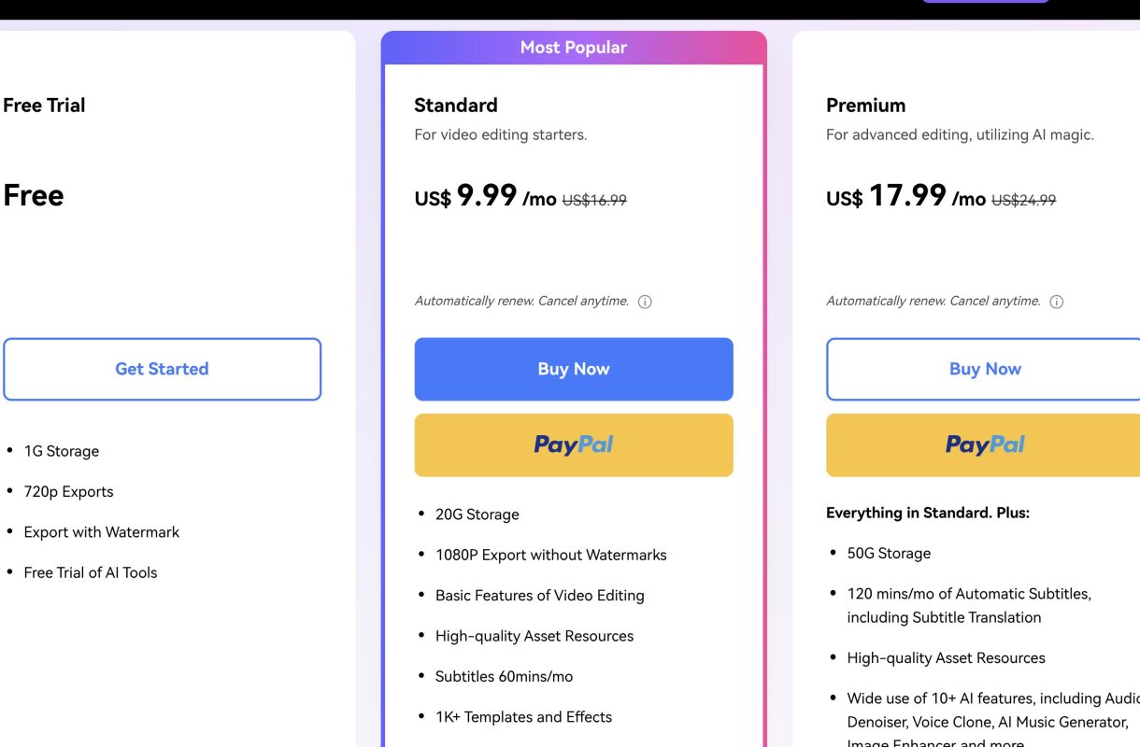Image resolution: width=1140 pixels, height=747 pixels.
Task: Select the Standard plan title
Action: 456,106
